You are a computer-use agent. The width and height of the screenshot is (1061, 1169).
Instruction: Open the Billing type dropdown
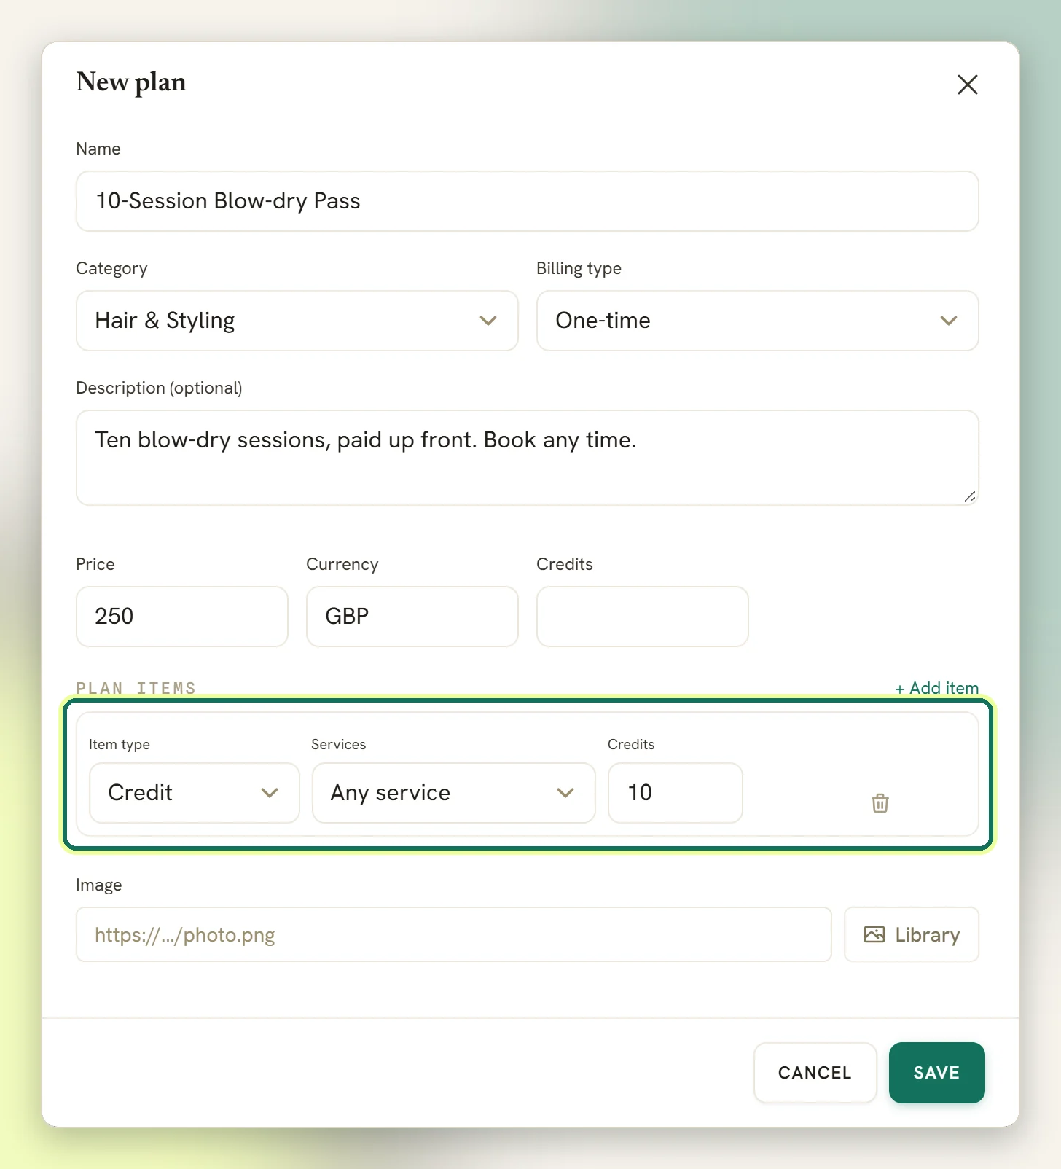point(757,321)
